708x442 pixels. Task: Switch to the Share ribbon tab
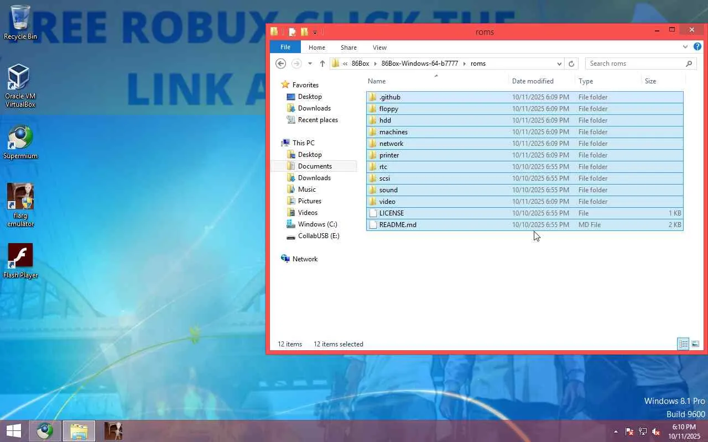point(348,48)
